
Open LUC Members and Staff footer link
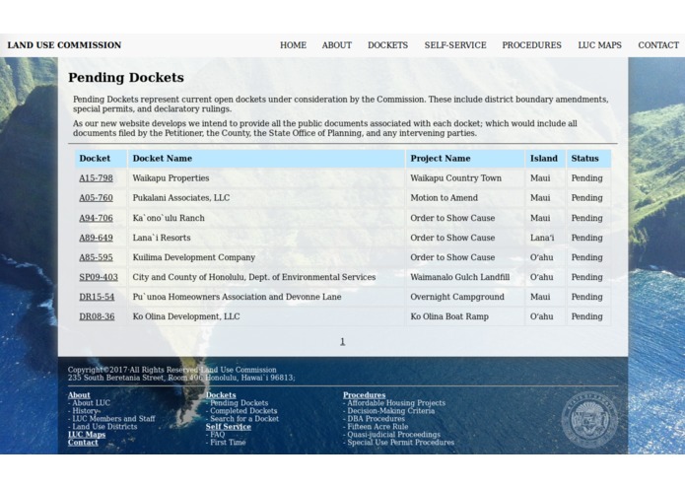coord(113,418)
